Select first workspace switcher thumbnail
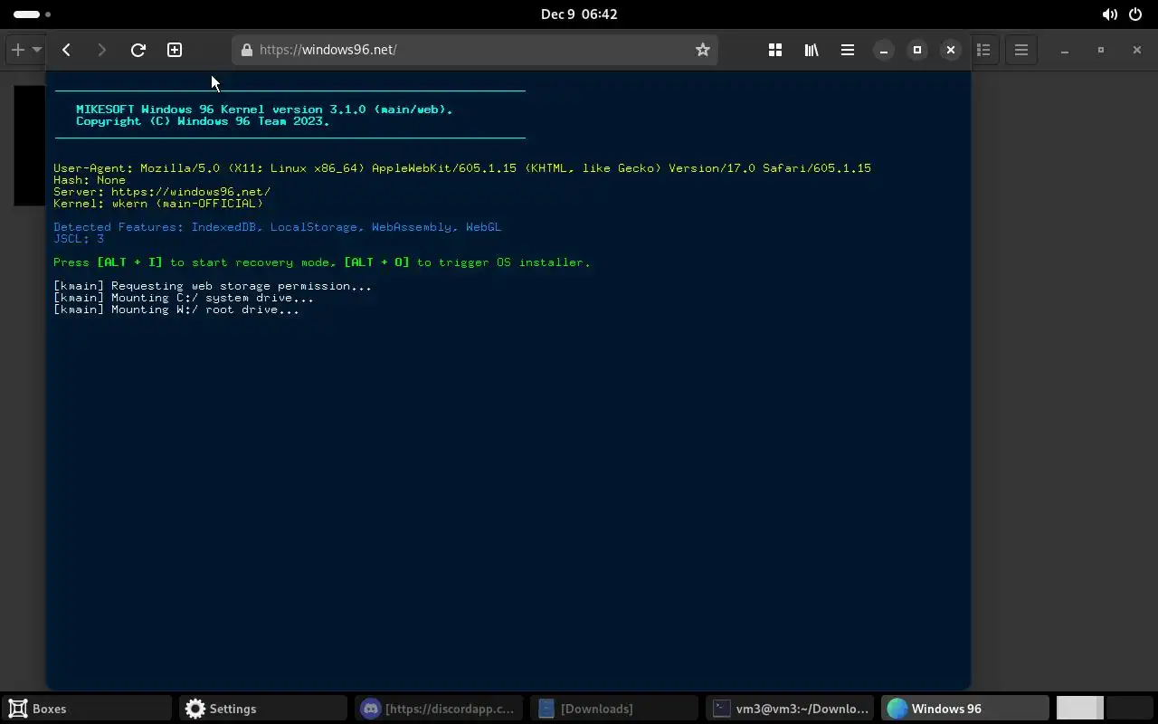The image size is (1158, 724). pos(1080,709)
